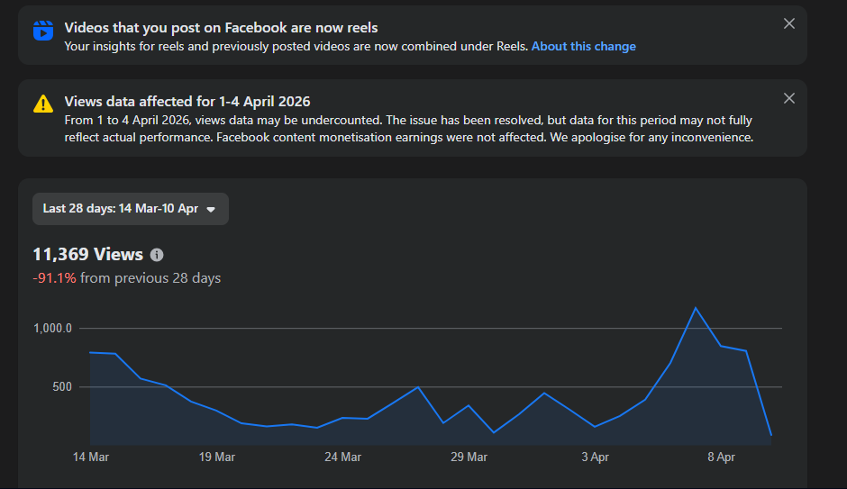Close the 'Views data affected' warning banner
The width and height of the screenshot is (847, 489).
click(x=789, y=98)
